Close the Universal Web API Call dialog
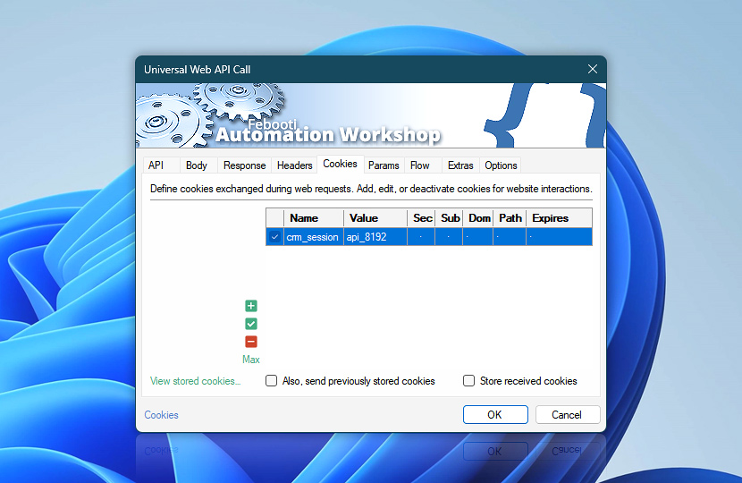The image size is (742, 483). (x=592, y=69)
